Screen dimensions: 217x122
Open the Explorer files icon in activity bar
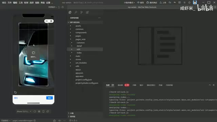(70, 12)
